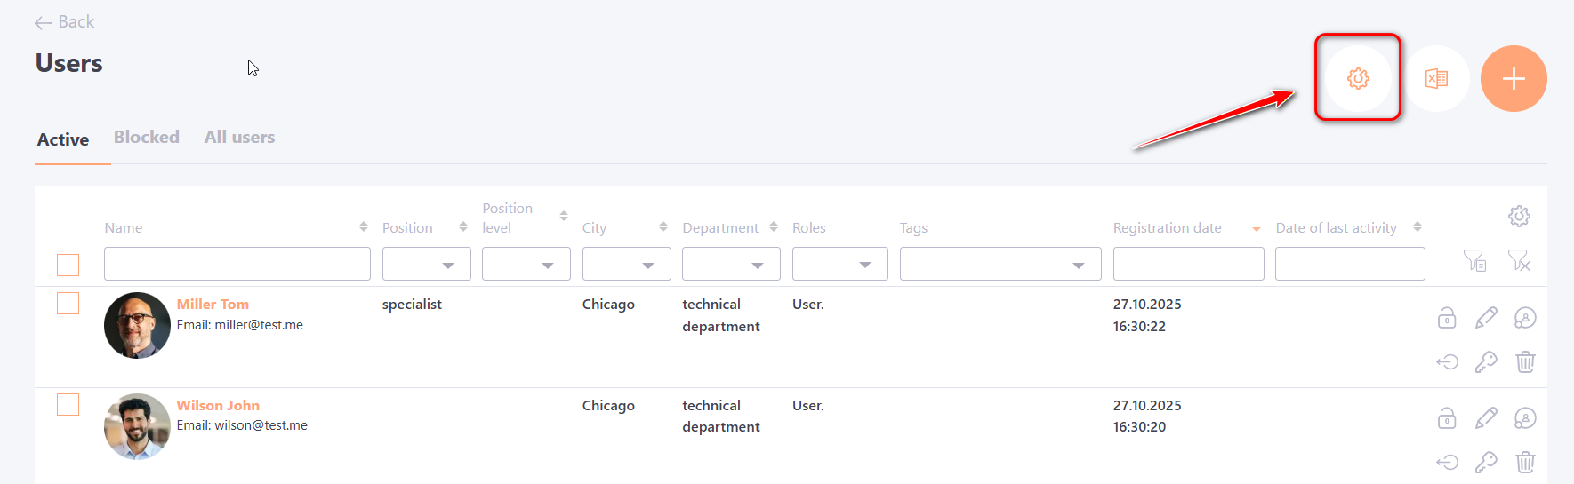Clear all filters using the crossed funnel icon
Viewport: 1574px width, 484px height.
tap(1519, 261)
